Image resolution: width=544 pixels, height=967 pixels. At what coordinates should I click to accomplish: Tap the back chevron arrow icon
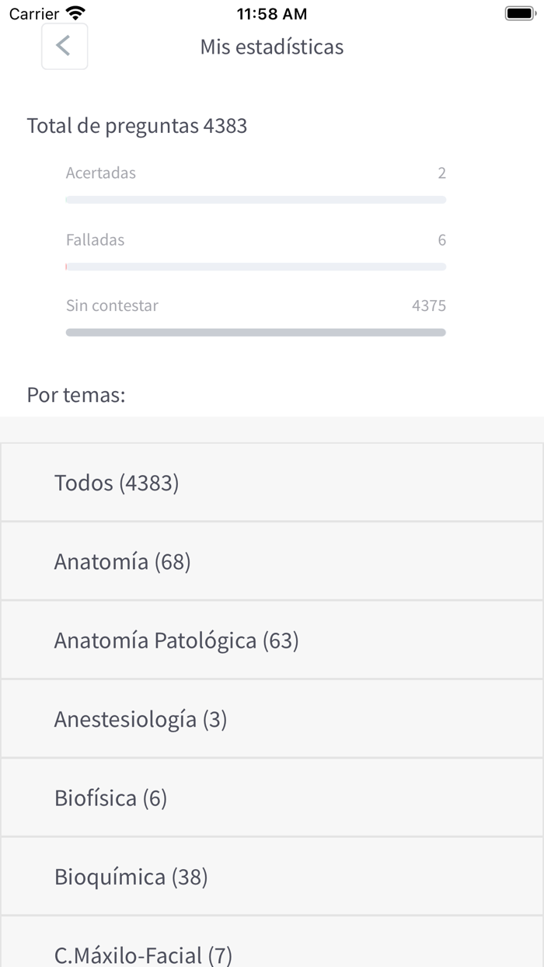[65, 46]
